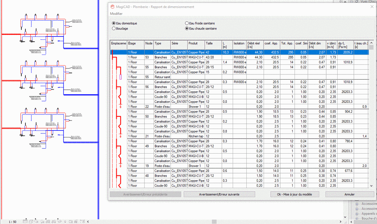The height and width of the screenshot is (224, 377).
Task: Click the Produit column header
Action: coord(196,45)
